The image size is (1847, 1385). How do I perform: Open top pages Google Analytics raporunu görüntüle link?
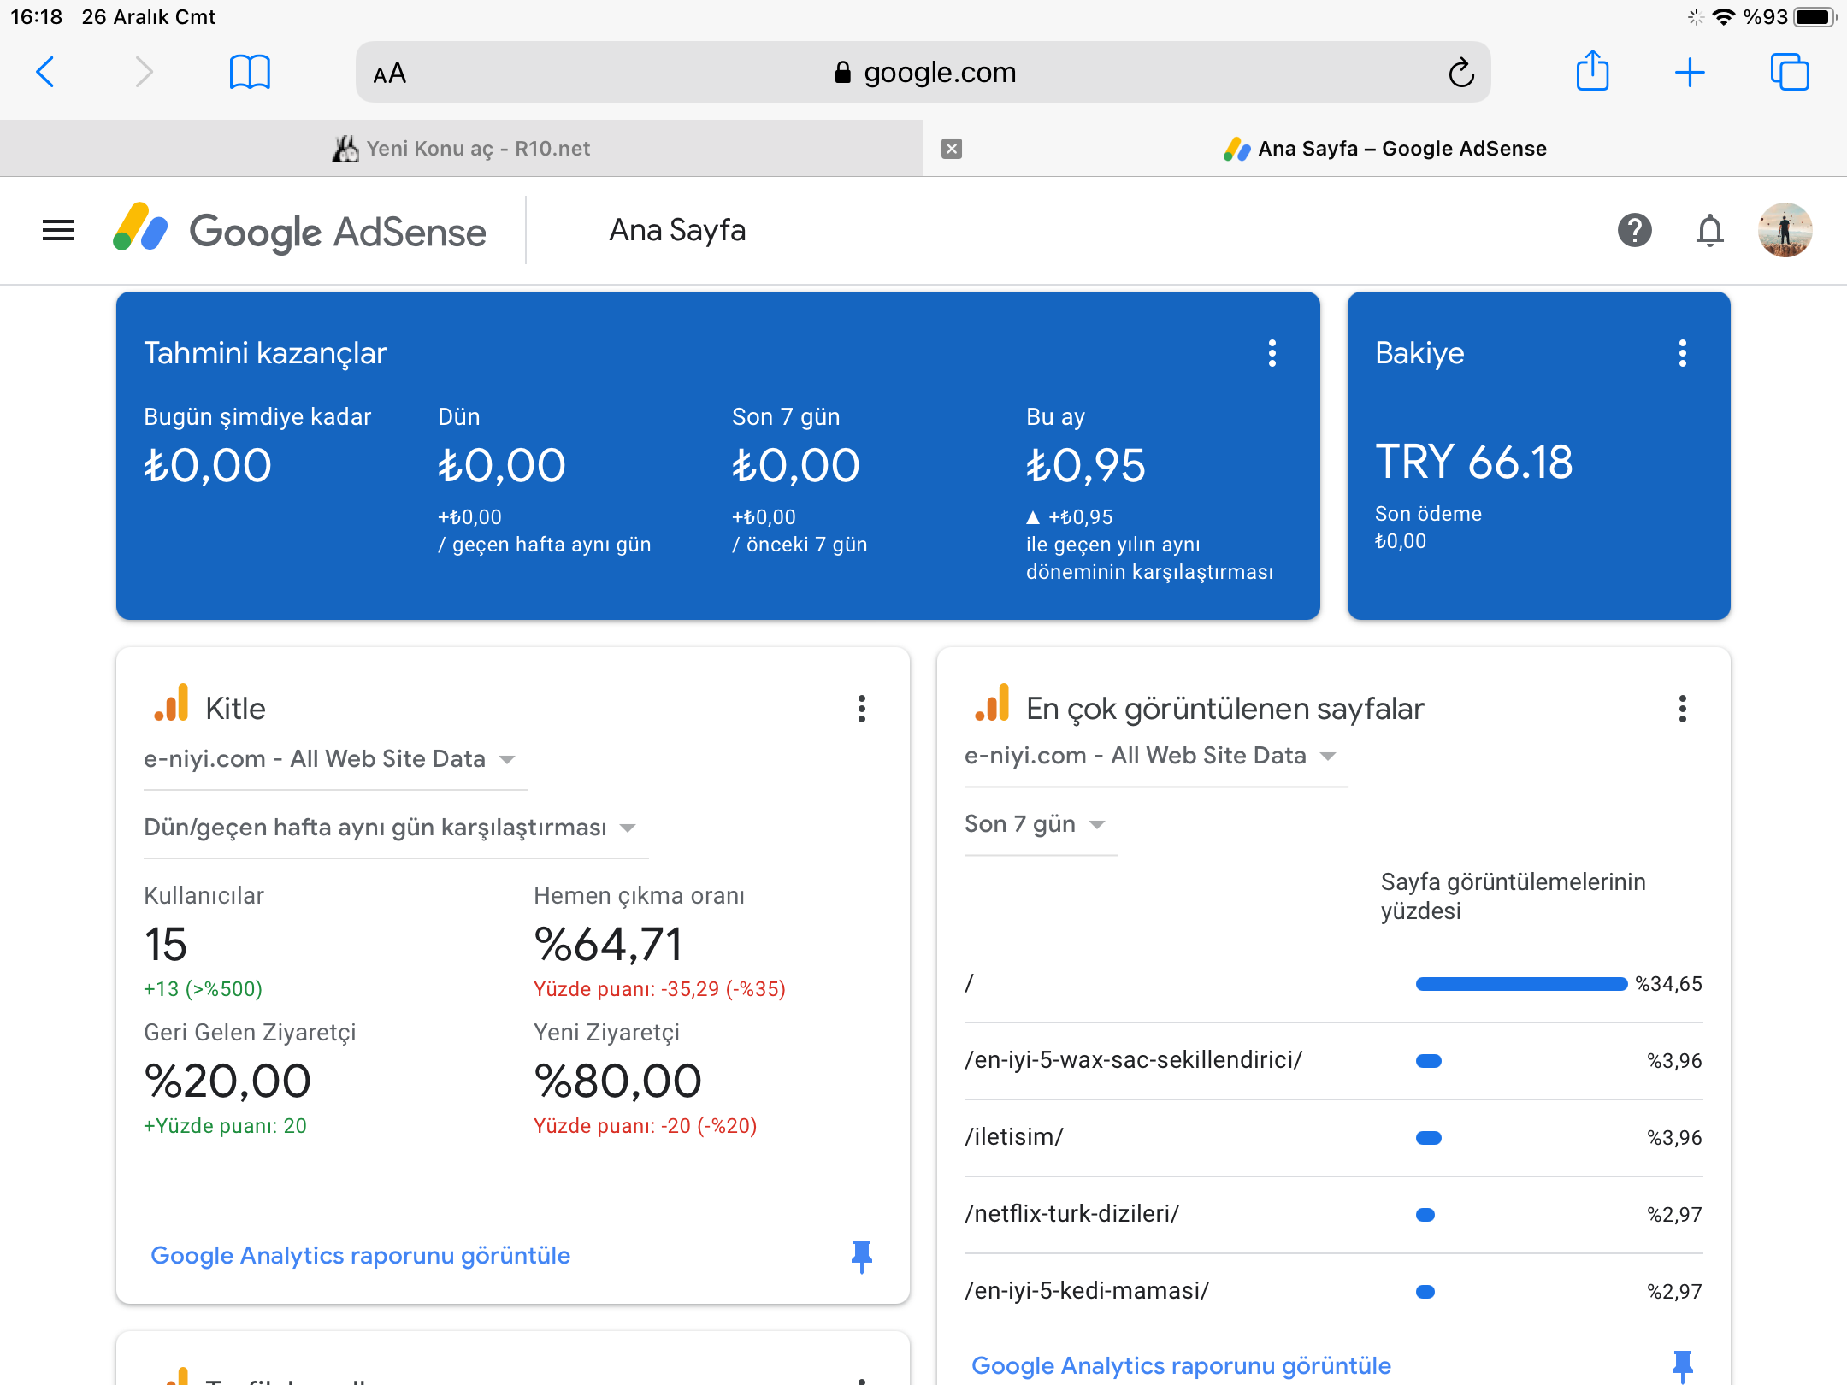click(x=1181, y=1365)
